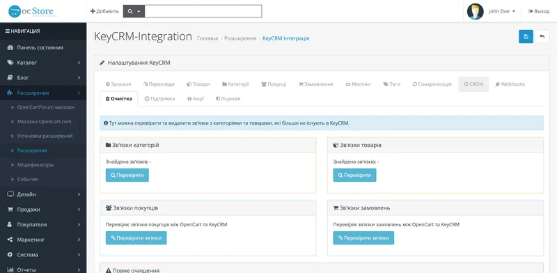Click the ocStore logo
The width and height of the screenshot is (557, 273).
(x=33, y=11)
